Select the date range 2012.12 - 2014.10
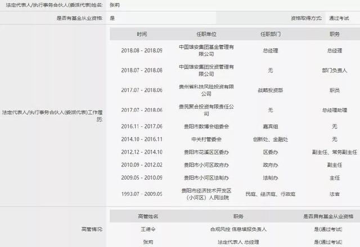The width and height of the screenshot is (360, 247). (x=142, y=152)
